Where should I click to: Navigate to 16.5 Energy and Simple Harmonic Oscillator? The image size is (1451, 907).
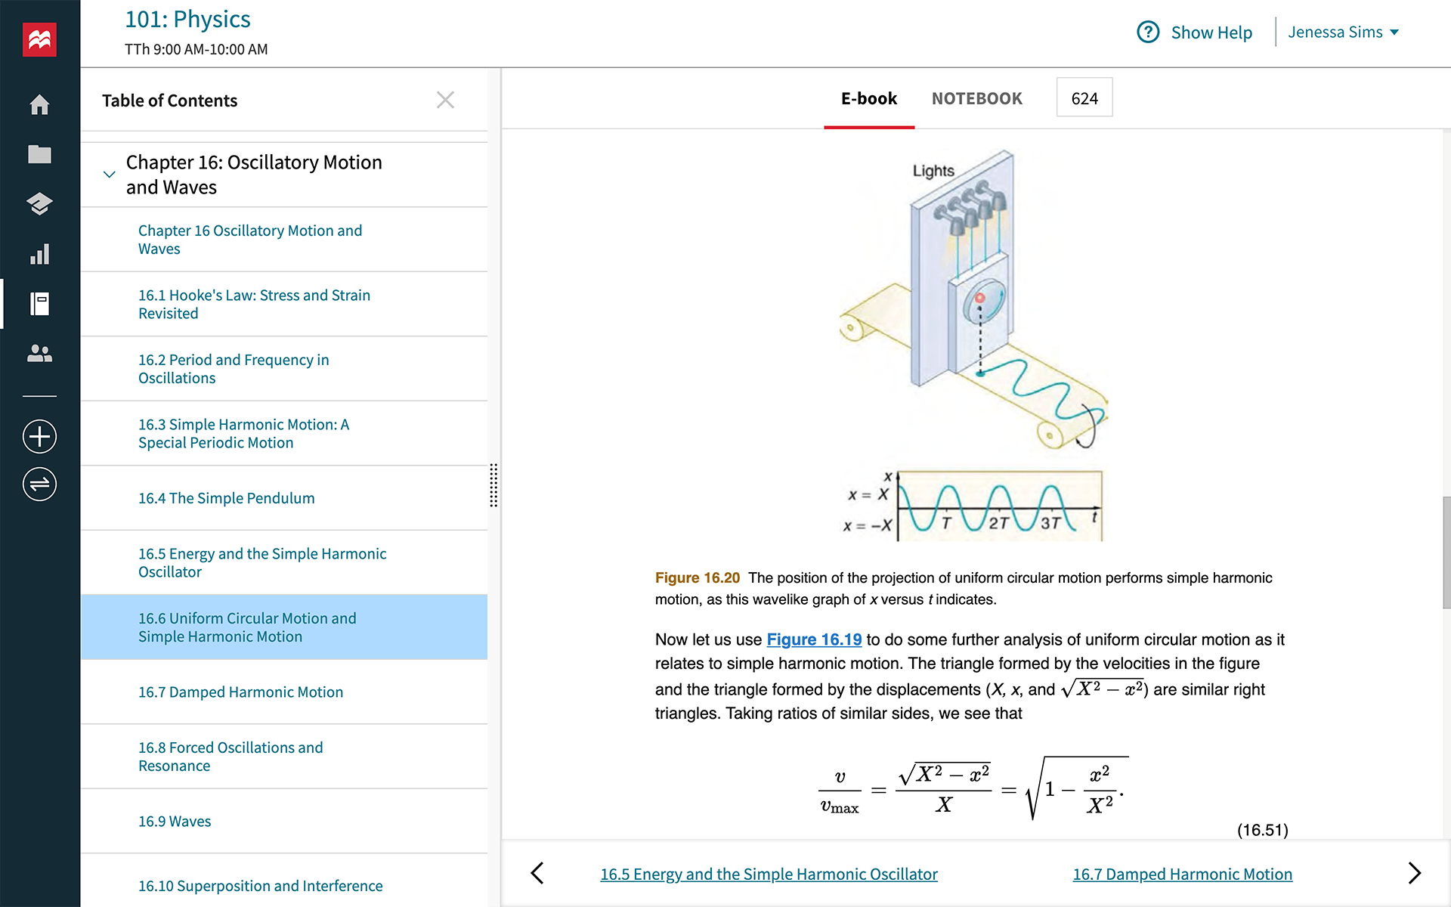pyautogui.click(x=263, y=562)
